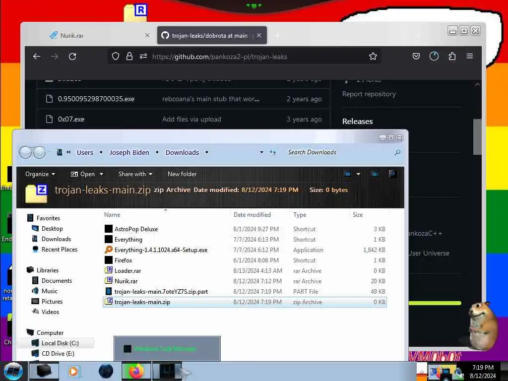Viewport: 508px width, 381px height.
Task: Reload the GitHub page
Action: (x=72, y=57)
